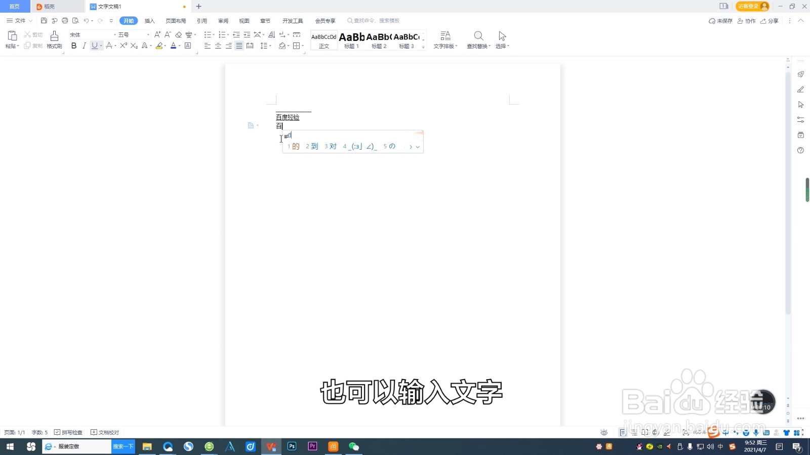This screenshot has width=810, height=455.
Task: Open the View (视图) tab
Action: pos(244,21)
